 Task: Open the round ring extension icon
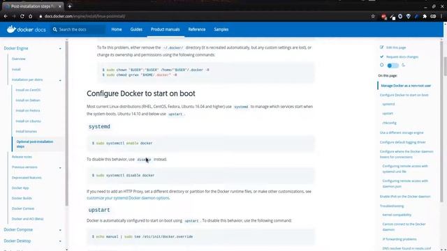pos(400,16)
